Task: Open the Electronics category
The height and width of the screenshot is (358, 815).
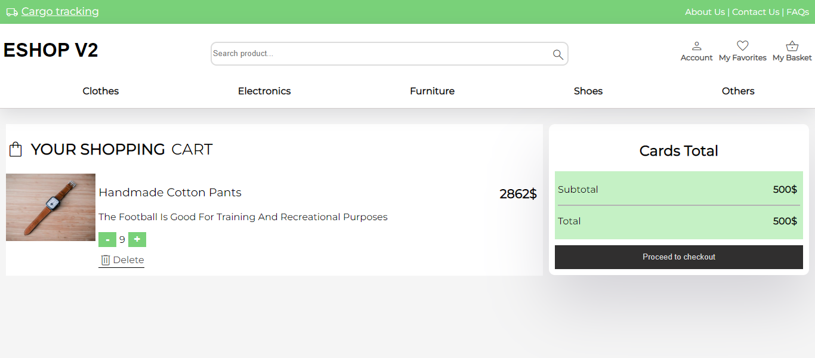Action: tap(264, 91)
